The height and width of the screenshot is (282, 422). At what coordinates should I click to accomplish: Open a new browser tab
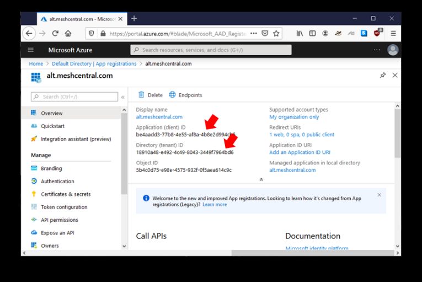tap(134, 19)
